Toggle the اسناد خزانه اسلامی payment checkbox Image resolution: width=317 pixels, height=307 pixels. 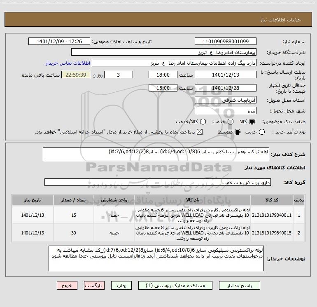[200, 132]
